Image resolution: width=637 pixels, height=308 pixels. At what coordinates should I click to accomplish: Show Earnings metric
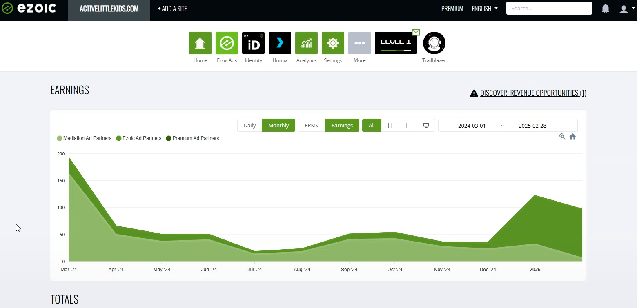[342, 125]
